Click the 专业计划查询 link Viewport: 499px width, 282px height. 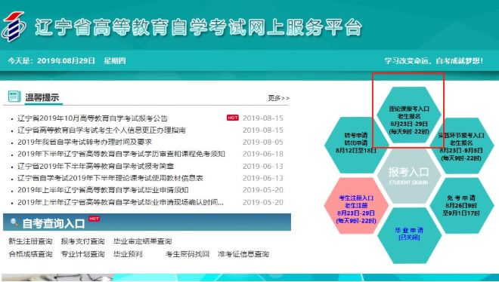[x=82, y=254]
